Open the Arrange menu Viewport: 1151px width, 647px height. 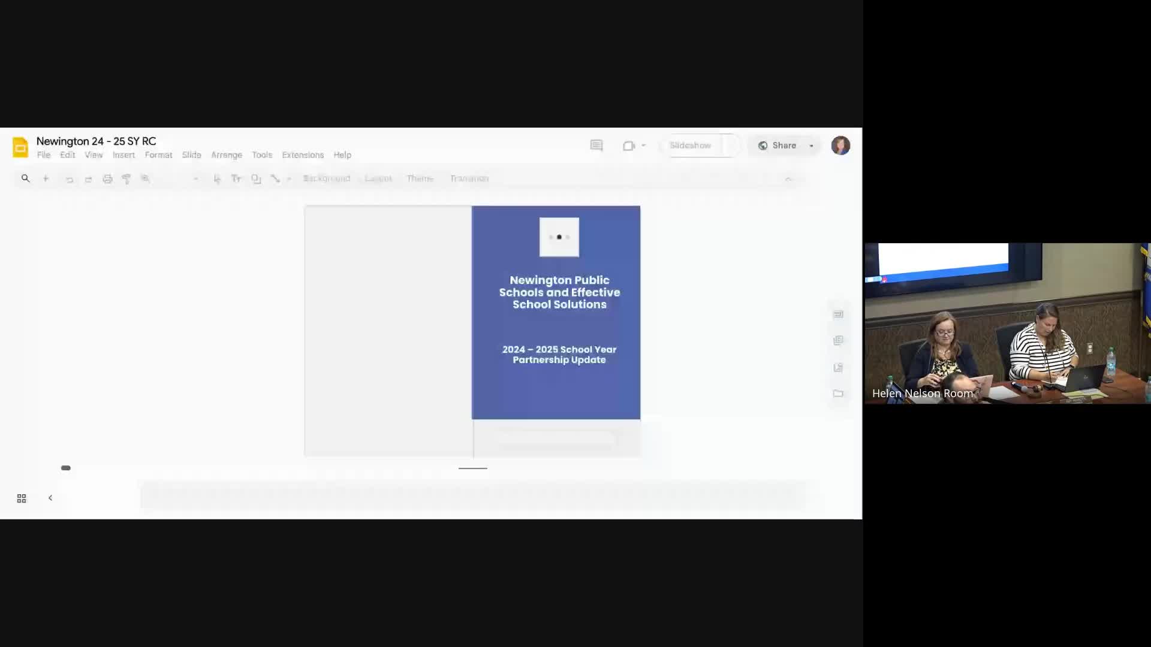[227, 155]
